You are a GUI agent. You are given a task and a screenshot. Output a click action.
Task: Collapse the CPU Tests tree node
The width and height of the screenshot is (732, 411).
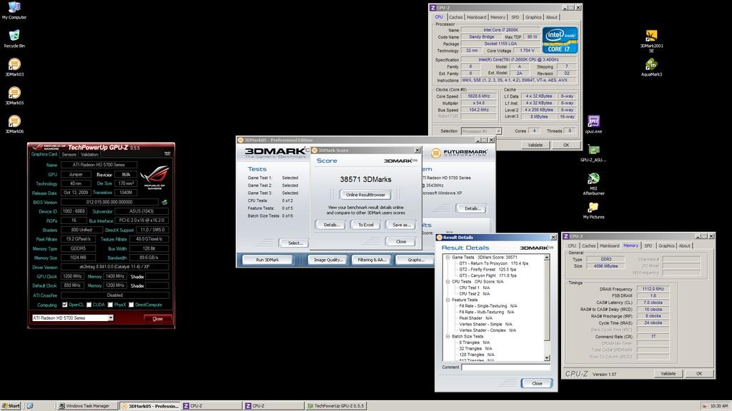click(447, 281)
